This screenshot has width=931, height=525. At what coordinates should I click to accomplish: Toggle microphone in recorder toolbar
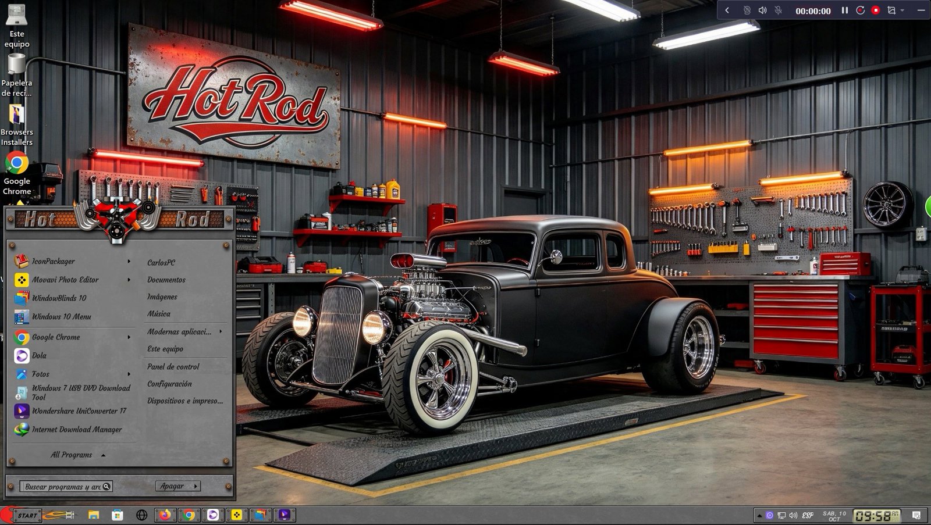click(x=778, y=10)
